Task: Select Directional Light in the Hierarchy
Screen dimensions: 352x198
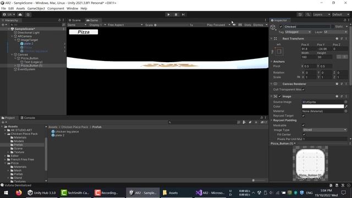Action: (29, 32)
